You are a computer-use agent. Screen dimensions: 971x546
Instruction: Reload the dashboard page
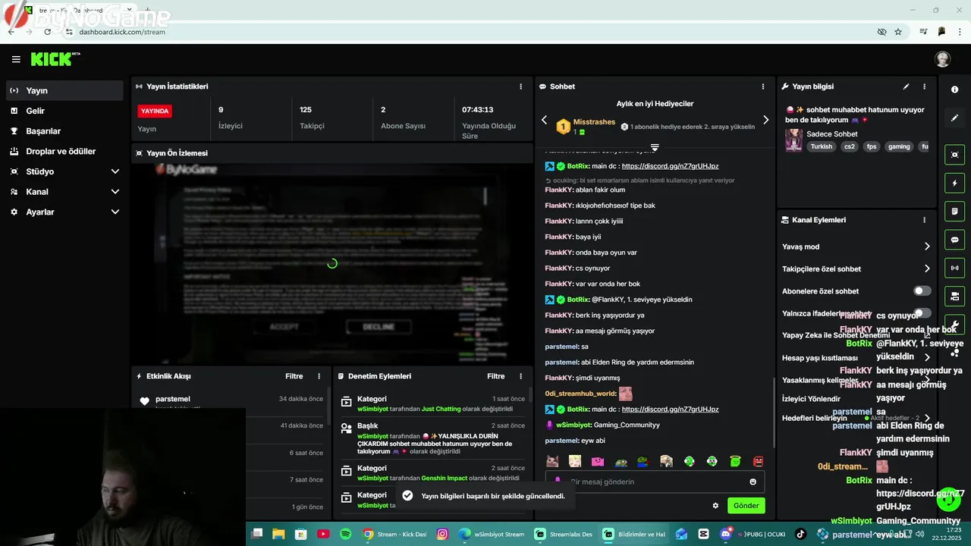click(48, 32)
